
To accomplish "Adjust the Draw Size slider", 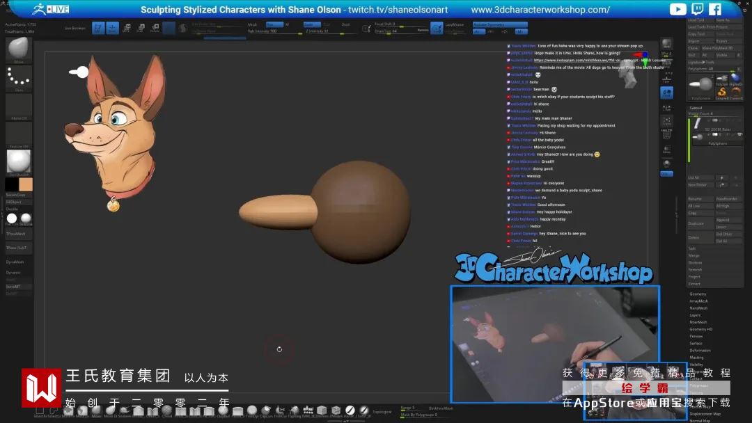I will pos(402,31).
